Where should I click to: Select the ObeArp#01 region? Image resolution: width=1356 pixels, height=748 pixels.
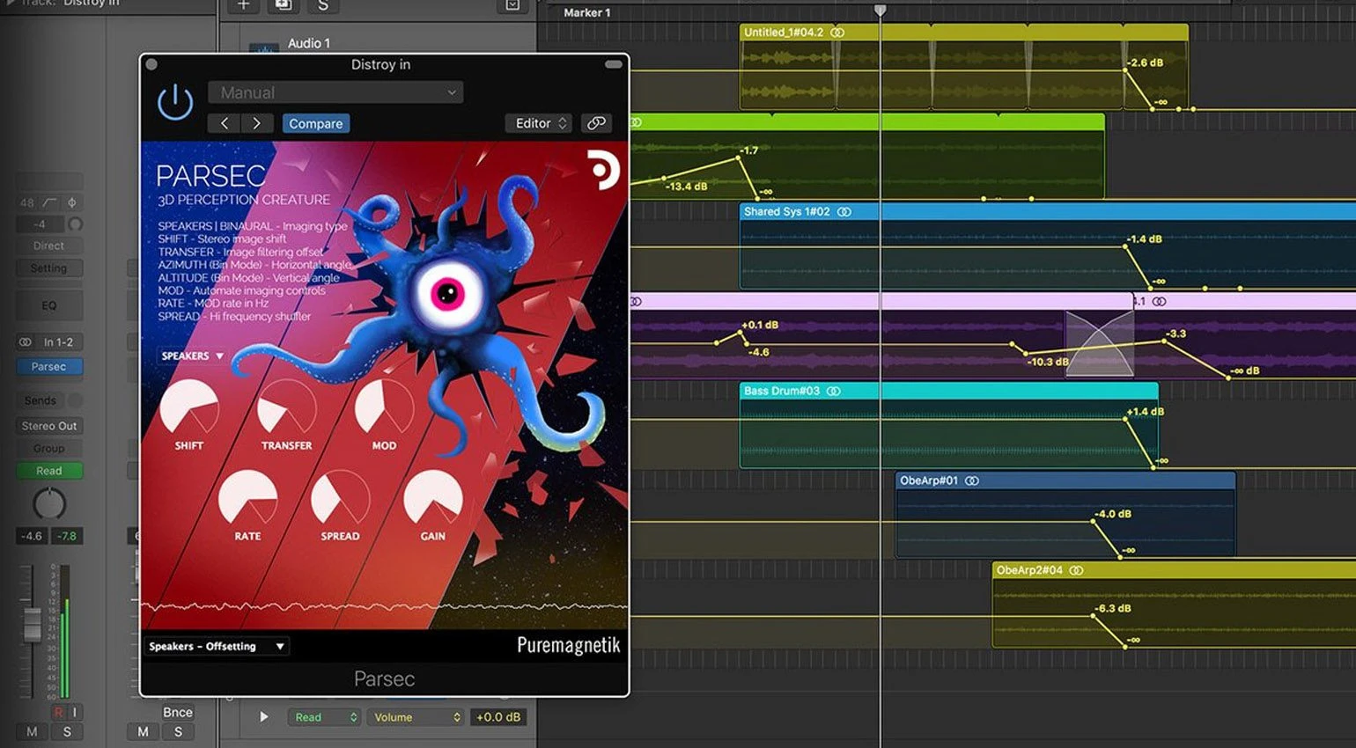click(x=1065, y=516)
